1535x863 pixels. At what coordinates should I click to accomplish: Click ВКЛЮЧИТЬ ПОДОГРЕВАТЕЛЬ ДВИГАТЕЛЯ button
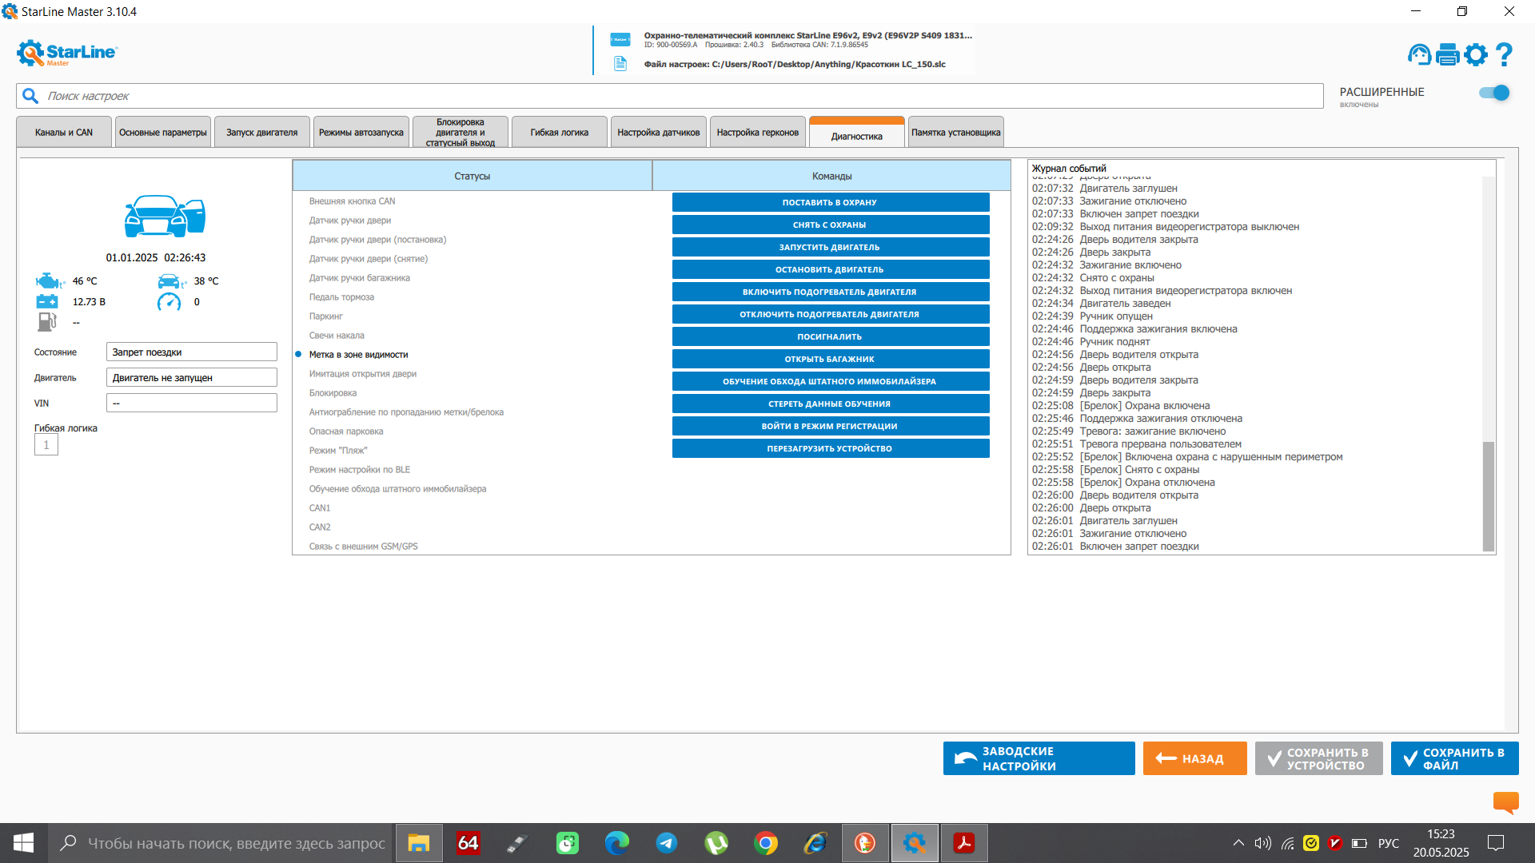tap(830, 292)
